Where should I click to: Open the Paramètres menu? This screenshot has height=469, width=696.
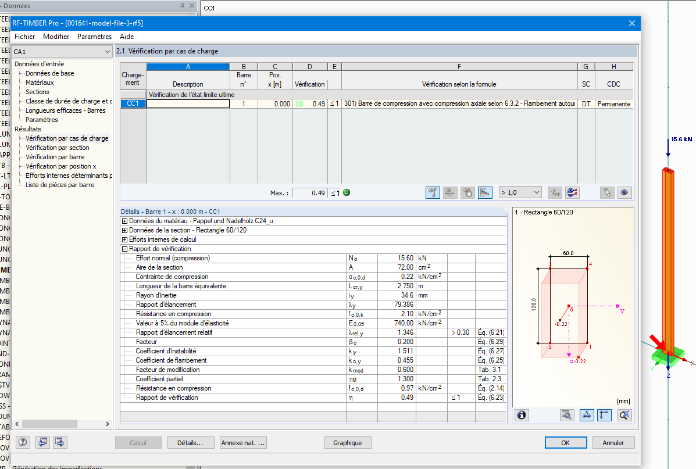pyautogui.click(x=95, y=37)
